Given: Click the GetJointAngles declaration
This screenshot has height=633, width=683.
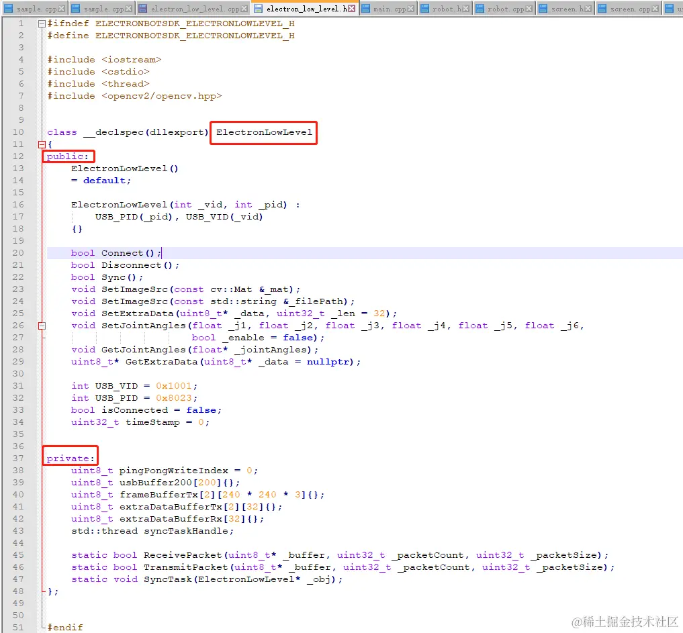Looking at the screenshot, I should [x=195, y=350].
